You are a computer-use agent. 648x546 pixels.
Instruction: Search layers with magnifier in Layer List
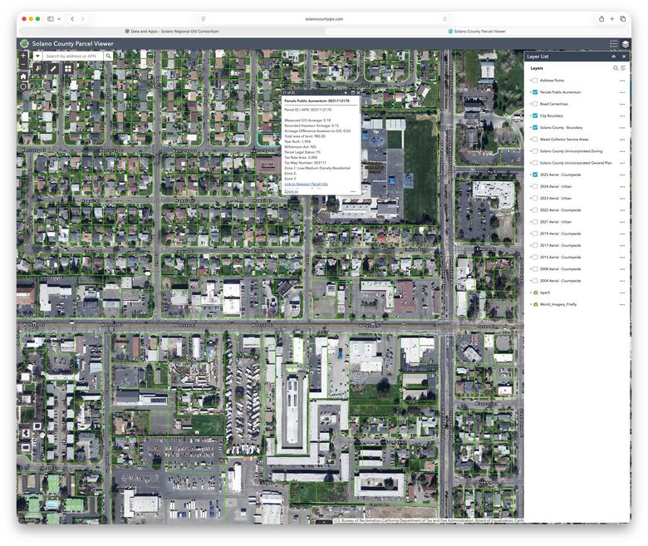[616, 68]
